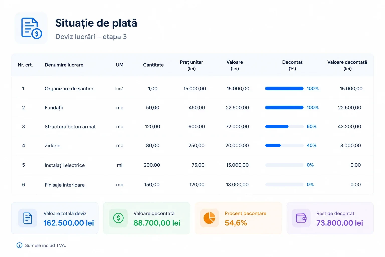Select the Organizare de șantier row name
Screen dimensions: 385x257
click(69, 89)
